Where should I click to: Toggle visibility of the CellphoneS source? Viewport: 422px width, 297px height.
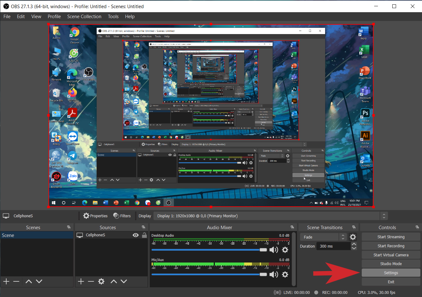(135, 235)
